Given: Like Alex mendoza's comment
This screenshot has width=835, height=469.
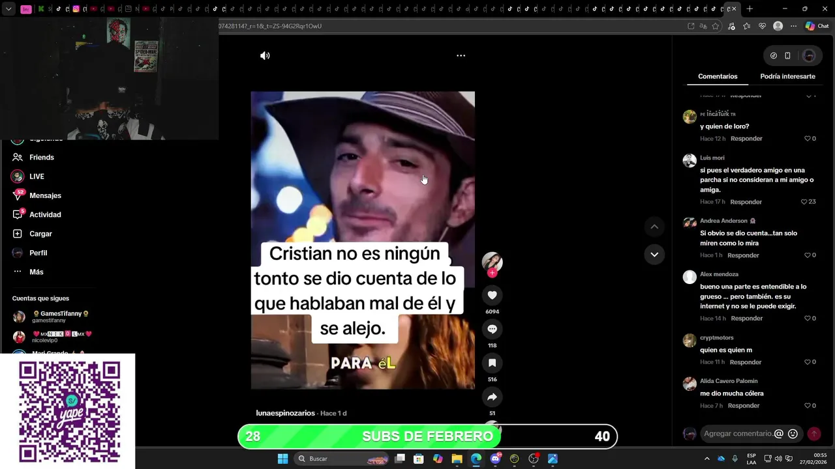Looking at the screenshot, I should (x=808, y=319).
